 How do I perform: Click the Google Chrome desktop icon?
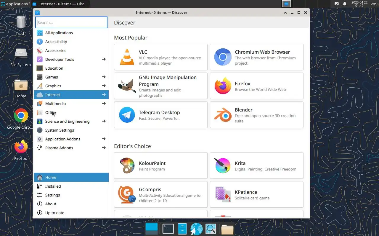coord(21,116)
